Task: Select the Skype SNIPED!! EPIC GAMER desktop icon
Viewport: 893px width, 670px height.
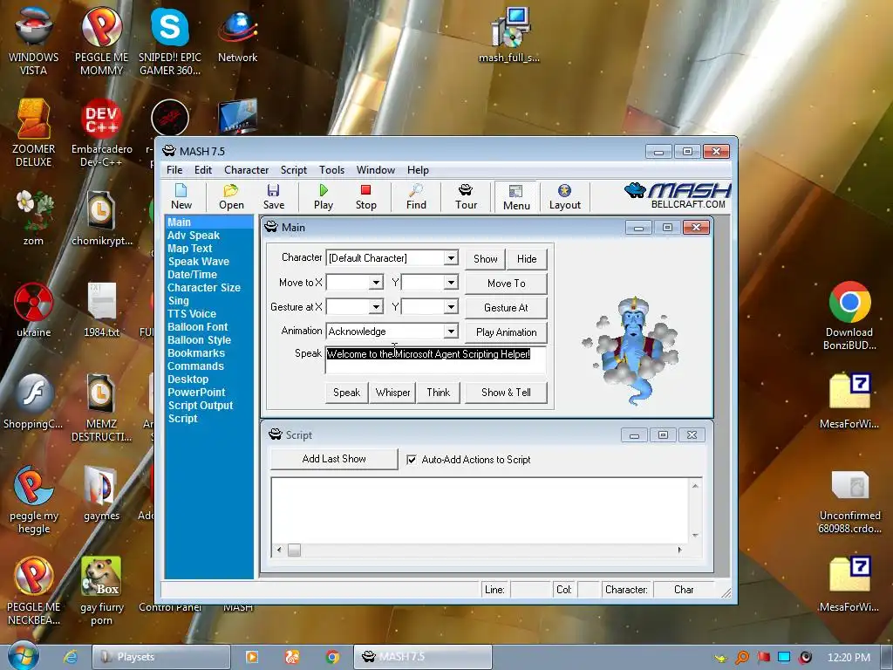Action: (x=170, y=41)
